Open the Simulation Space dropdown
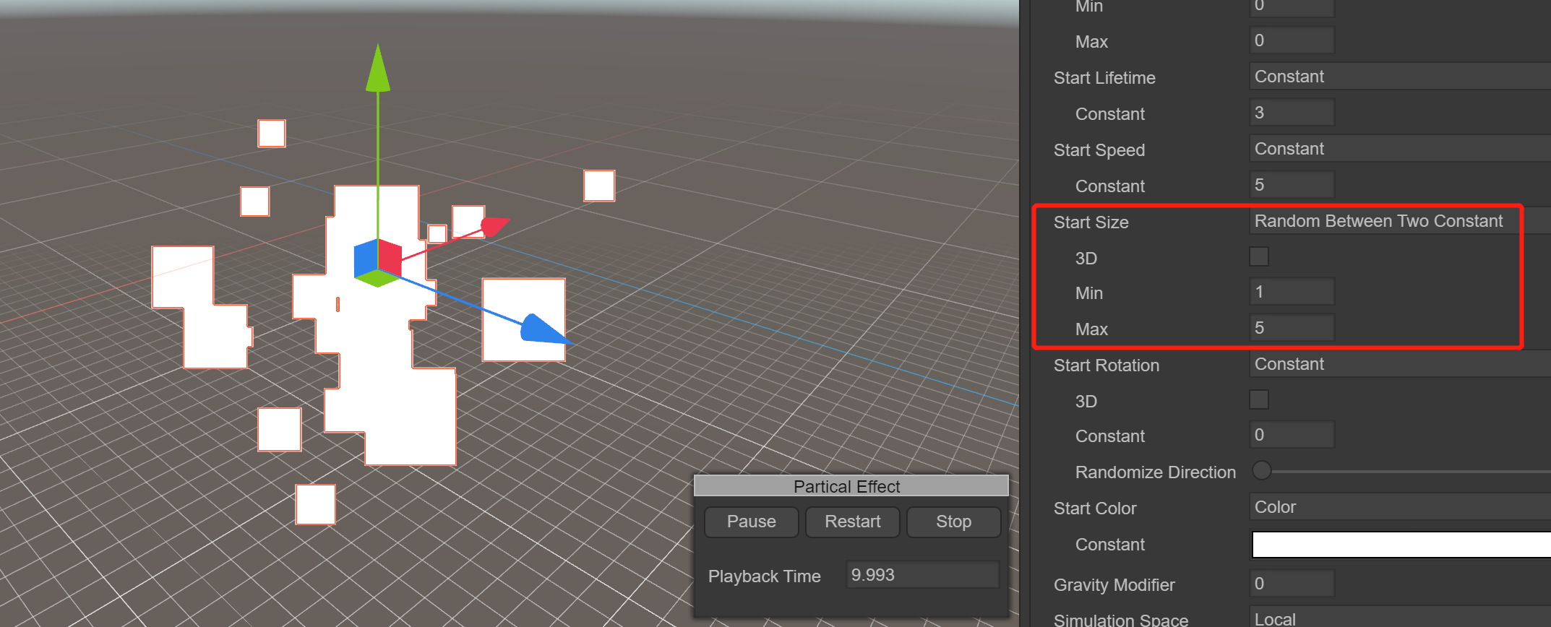1551x627 pixels. coord(1399,618)
